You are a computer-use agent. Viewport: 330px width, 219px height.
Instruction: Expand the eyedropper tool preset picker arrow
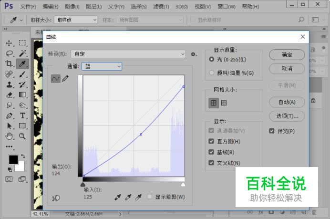click(x=21, y=21)
